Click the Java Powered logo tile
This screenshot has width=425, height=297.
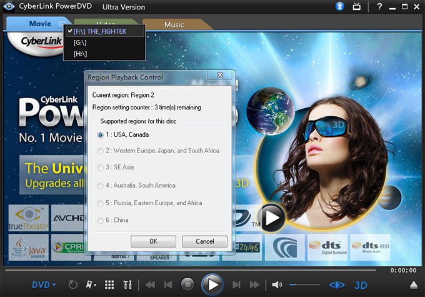[x=29, y=247]
